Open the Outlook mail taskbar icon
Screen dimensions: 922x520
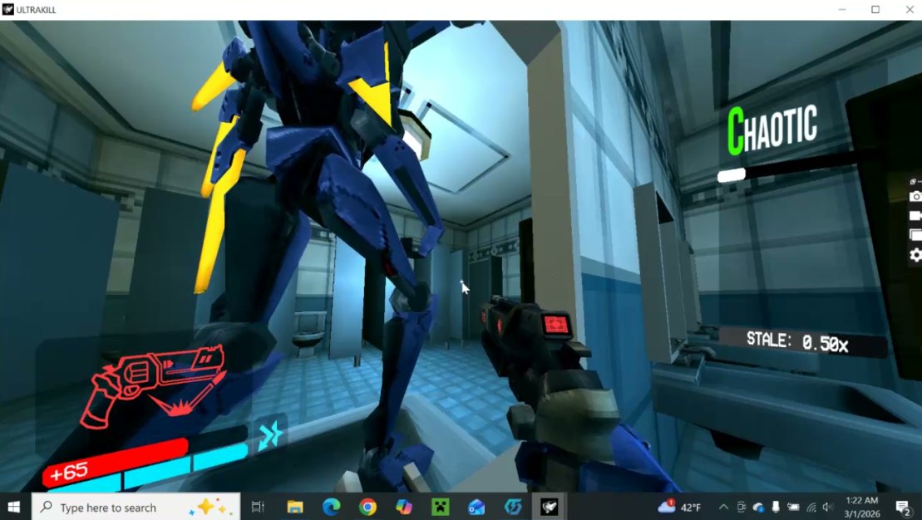[476, 507]
